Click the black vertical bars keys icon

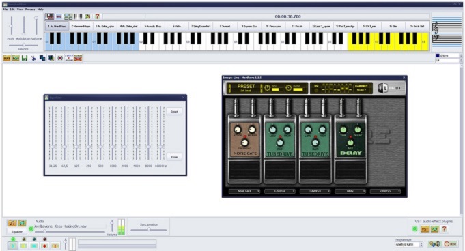tap(79, 16)
